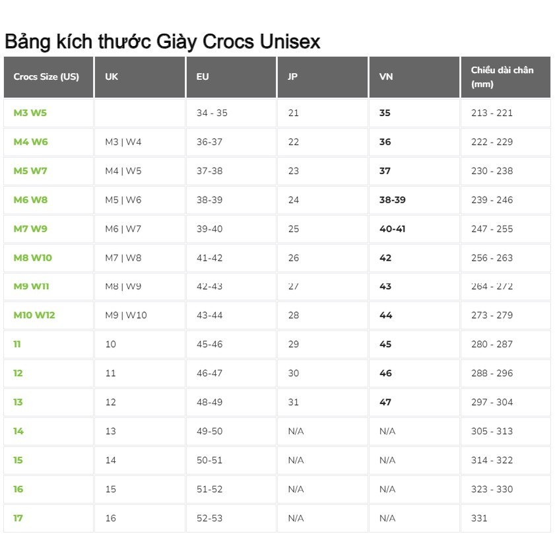Click the M6 W8 size row label
The image size is (555, 555).
pos(30,200)
